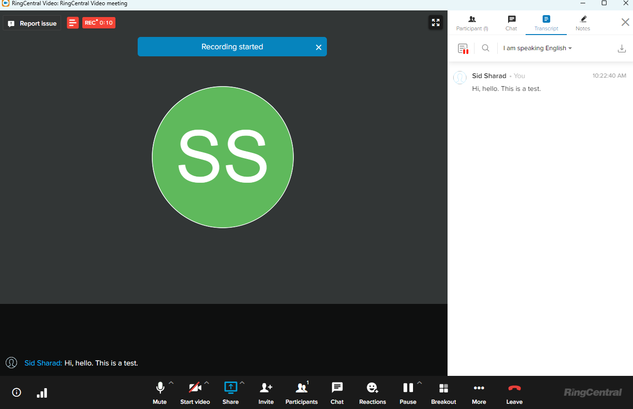Viewport: 633px width, 409px height.
Task: Search the transcript with the magnifier icon
Action: pos(485,48)
